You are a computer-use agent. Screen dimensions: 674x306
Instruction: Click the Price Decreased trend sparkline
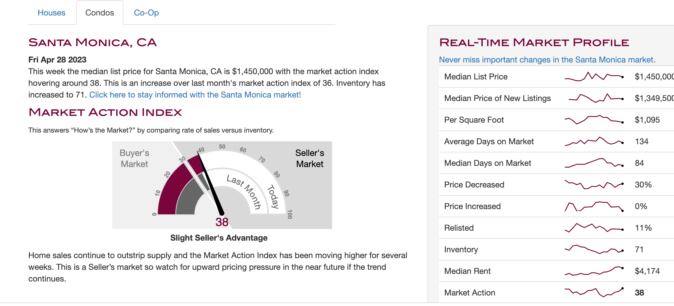click(594, 185)
